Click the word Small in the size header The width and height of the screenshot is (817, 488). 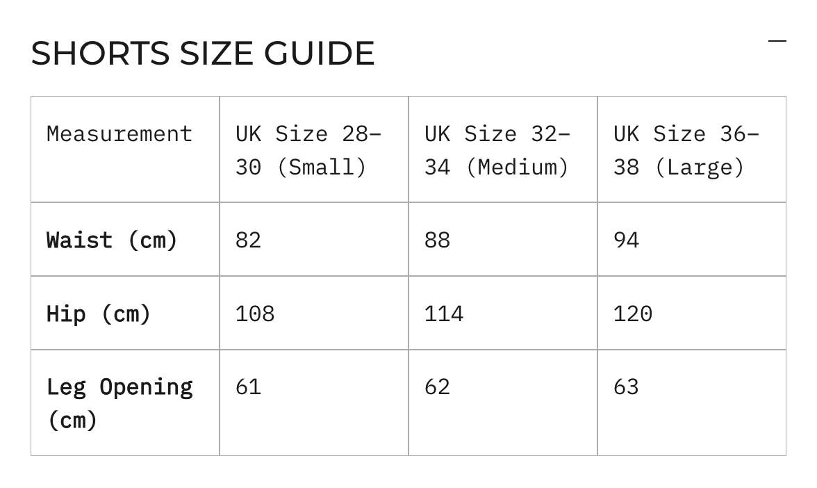[322, 168]
